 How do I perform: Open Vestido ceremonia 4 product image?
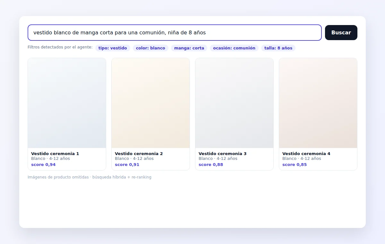click(318, 103)
